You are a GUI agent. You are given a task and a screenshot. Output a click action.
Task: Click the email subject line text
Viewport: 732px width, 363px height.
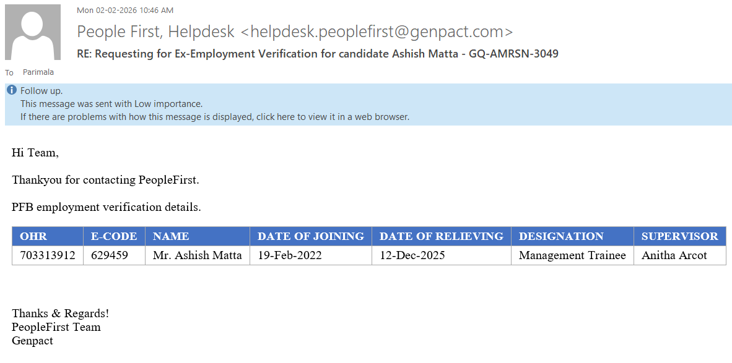[318, 54]
